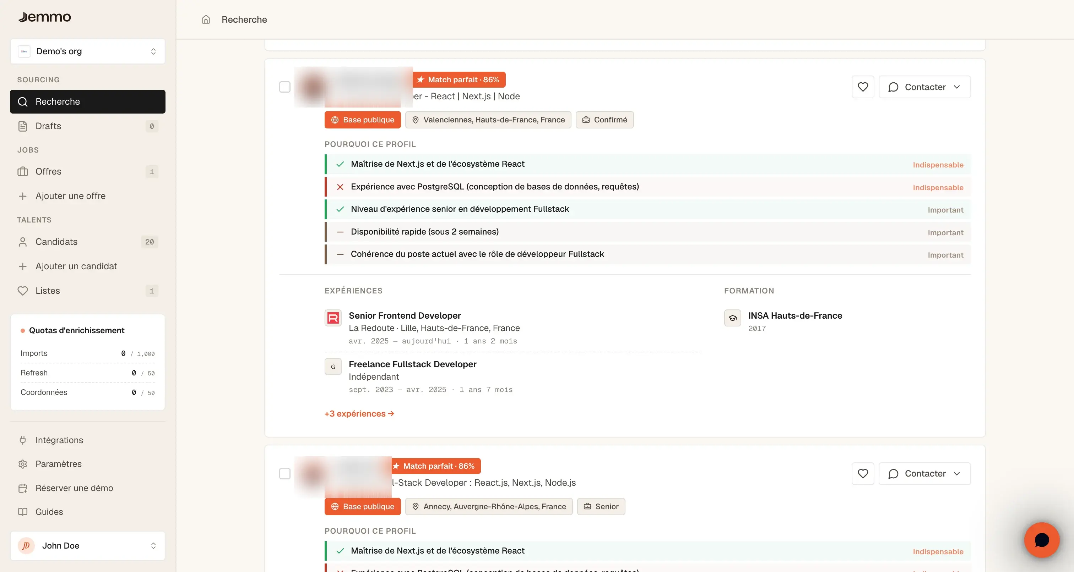The image size is (1074, 572).
Task: Click Base publique badge on Annecy profile
Action: [362, 507]
